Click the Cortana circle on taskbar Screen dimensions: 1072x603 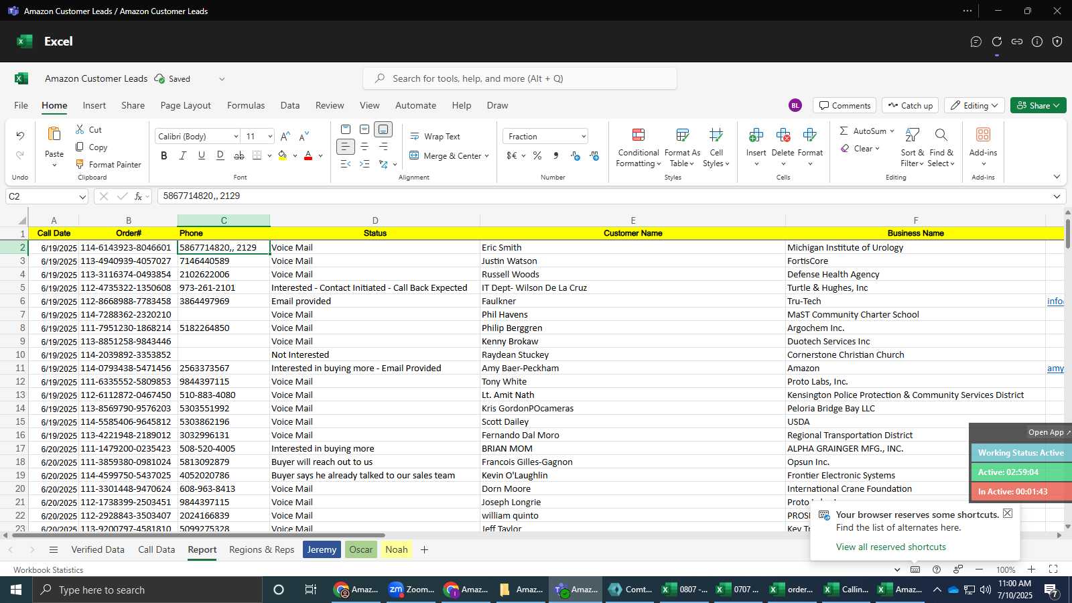click(x=279, y=590)
